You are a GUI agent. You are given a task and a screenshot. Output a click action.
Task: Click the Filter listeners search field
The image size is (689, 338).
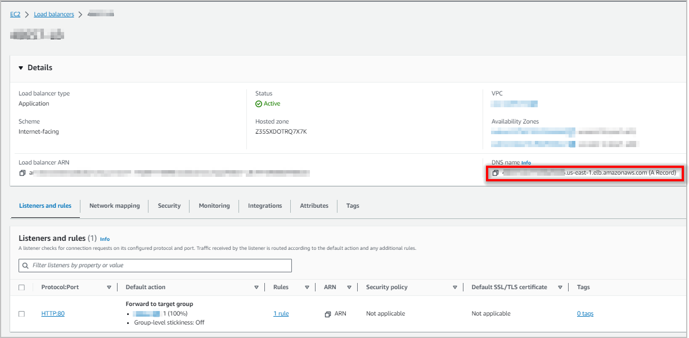click(157, 266)
